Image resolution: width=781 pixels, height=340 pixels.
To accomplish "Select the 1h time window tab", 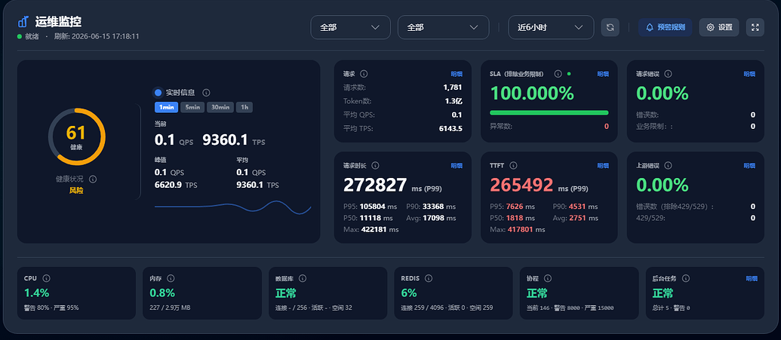I will [x=244, y=107].
